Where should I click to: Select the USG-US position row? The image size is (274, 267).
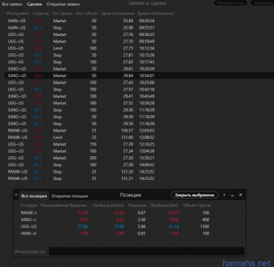[x=115, y=227]
